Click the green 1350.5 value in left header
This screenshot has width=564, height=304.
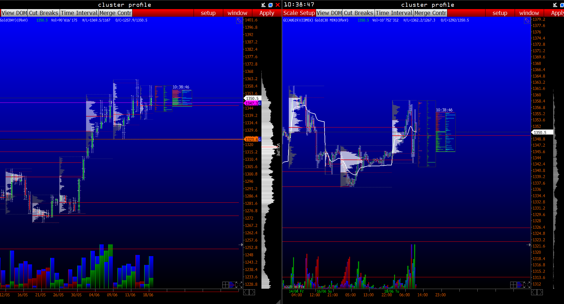42,20
